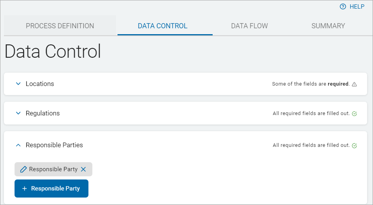Open the Summary tab
The image size is (373, 205).
(328, 26)
